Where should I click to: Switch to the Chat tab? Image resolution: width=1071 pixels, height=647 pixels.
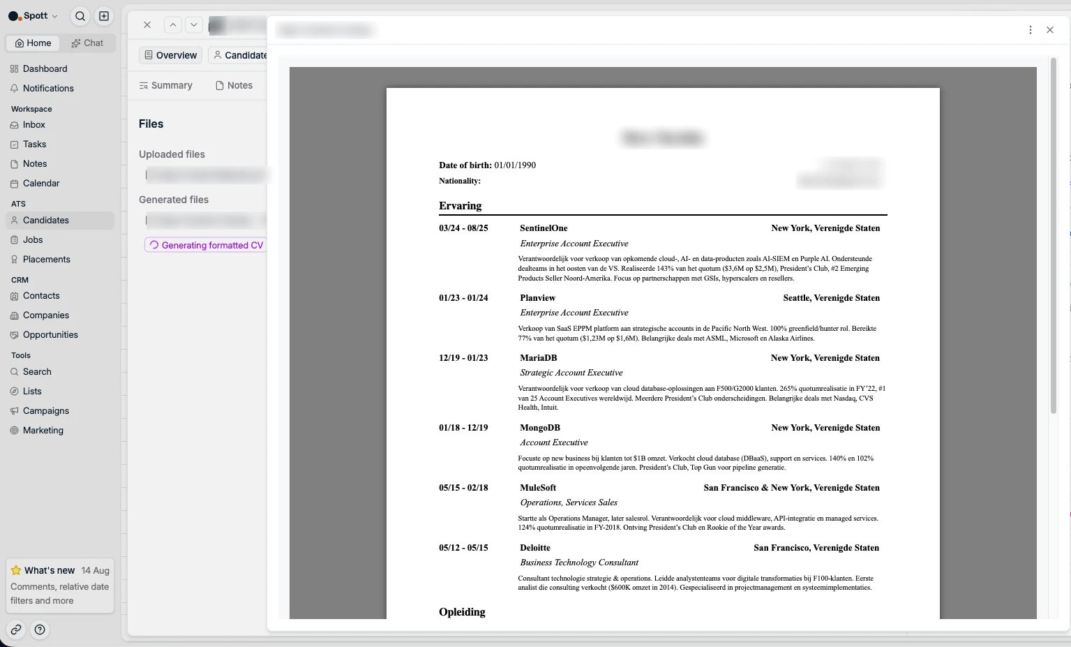click(87, 43)
